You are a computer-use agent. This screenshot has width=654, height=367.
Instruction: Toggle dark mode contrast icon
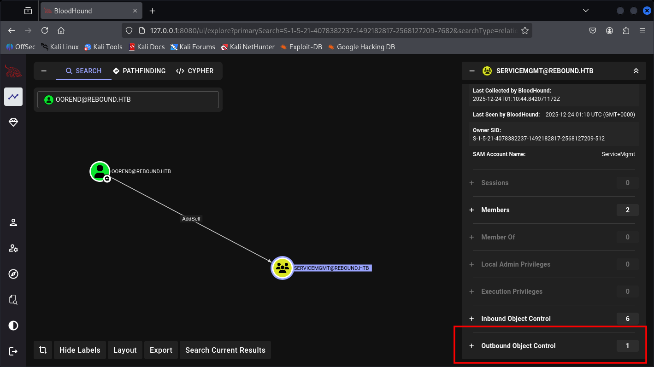[13, 326]
